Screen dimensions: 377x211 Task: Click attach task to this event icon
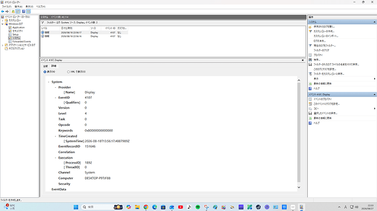point(310,104)
